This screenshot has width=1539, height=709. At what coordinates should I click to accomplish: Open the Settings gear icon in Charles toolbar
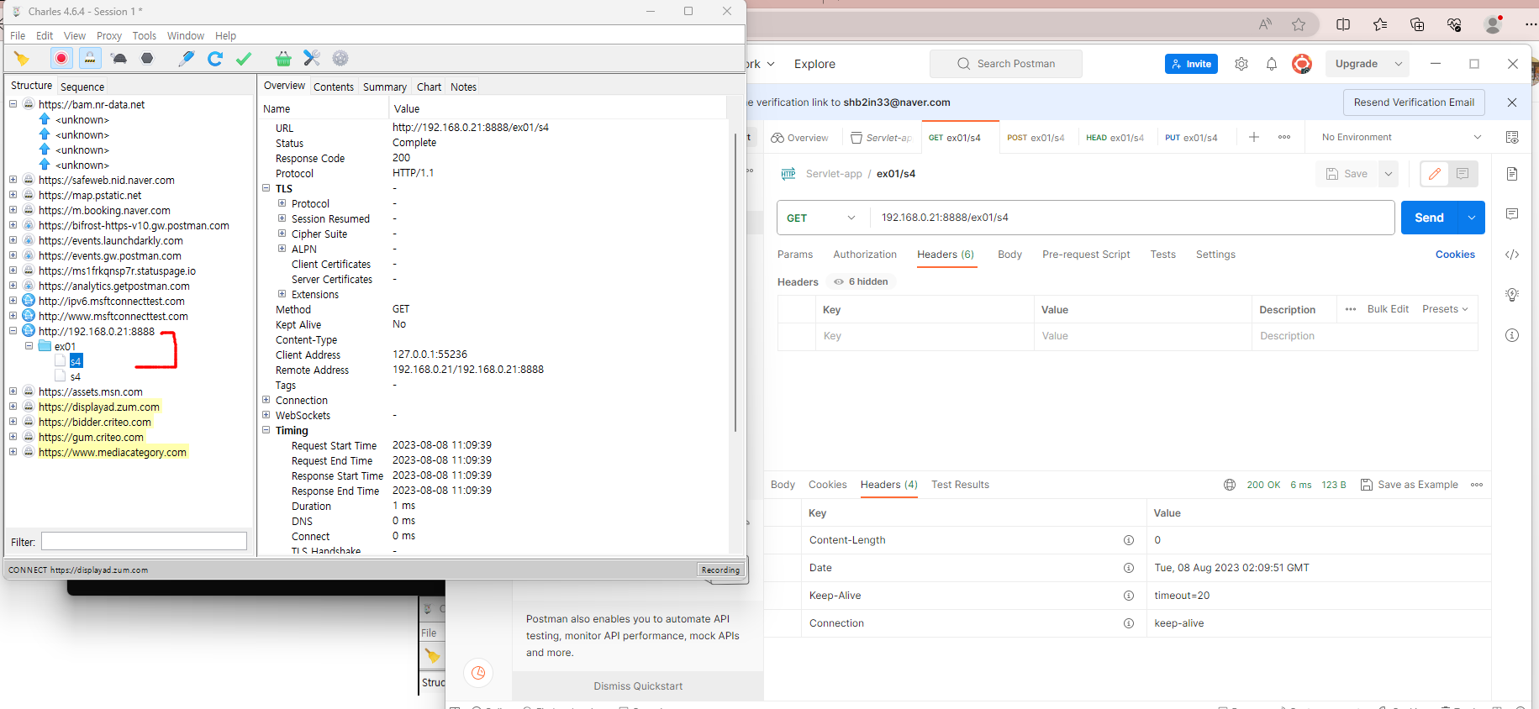point(340,58)
